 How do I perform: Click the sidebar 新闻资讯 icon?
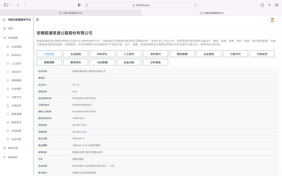click(x=8, y=122)
